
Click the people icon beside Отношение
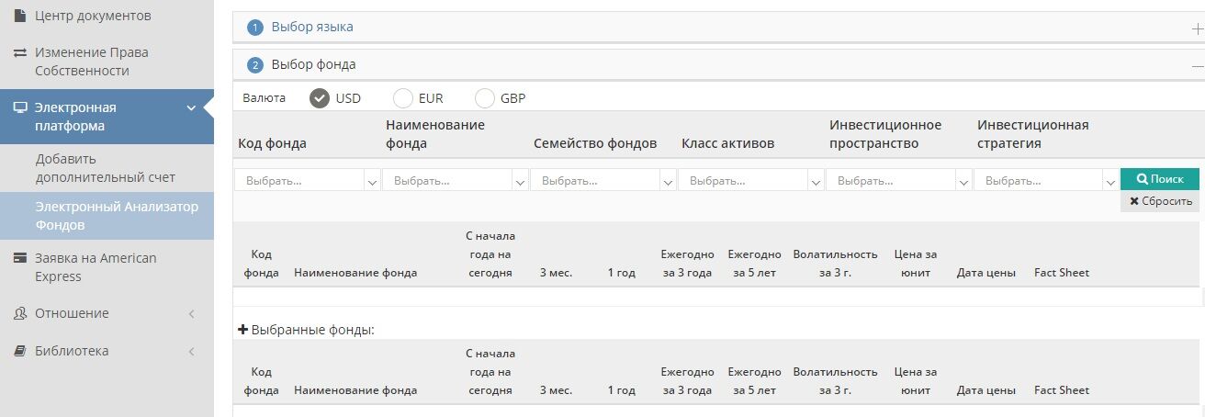coord(19,314)
